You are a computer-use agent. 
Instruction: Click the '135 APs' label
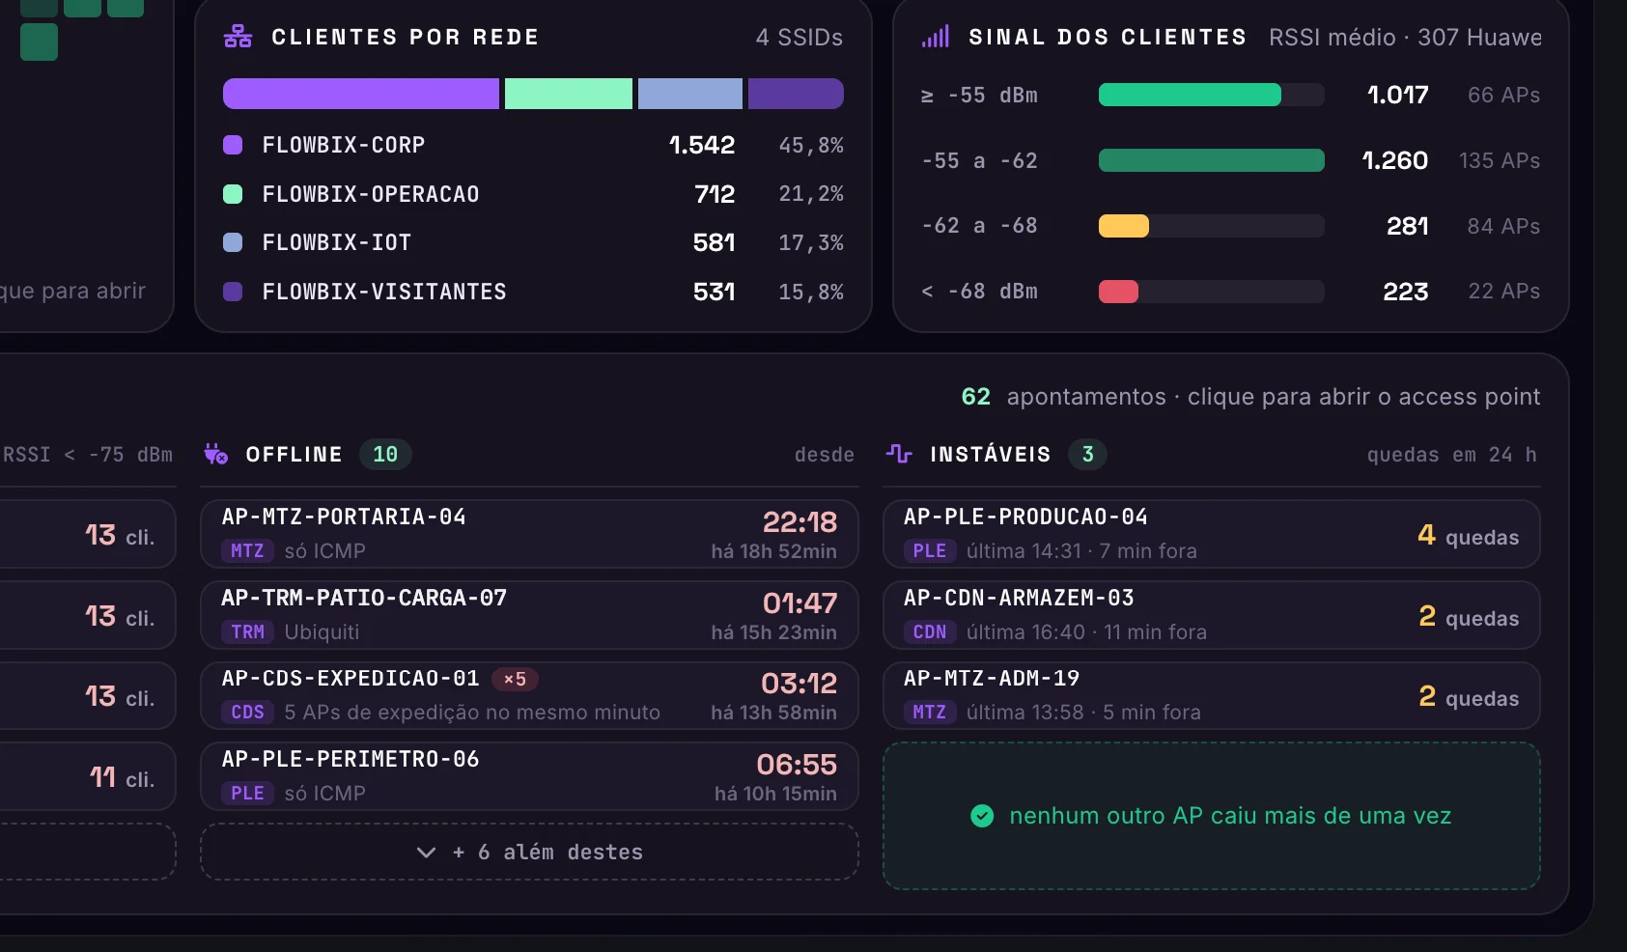point(1500,160)
